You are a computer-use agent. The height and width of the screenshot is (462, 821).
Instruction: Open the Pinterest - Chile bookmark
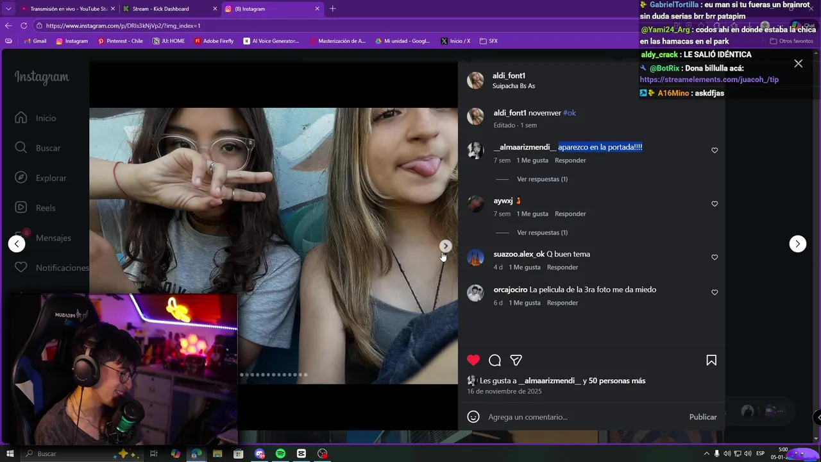click(120, 41)
